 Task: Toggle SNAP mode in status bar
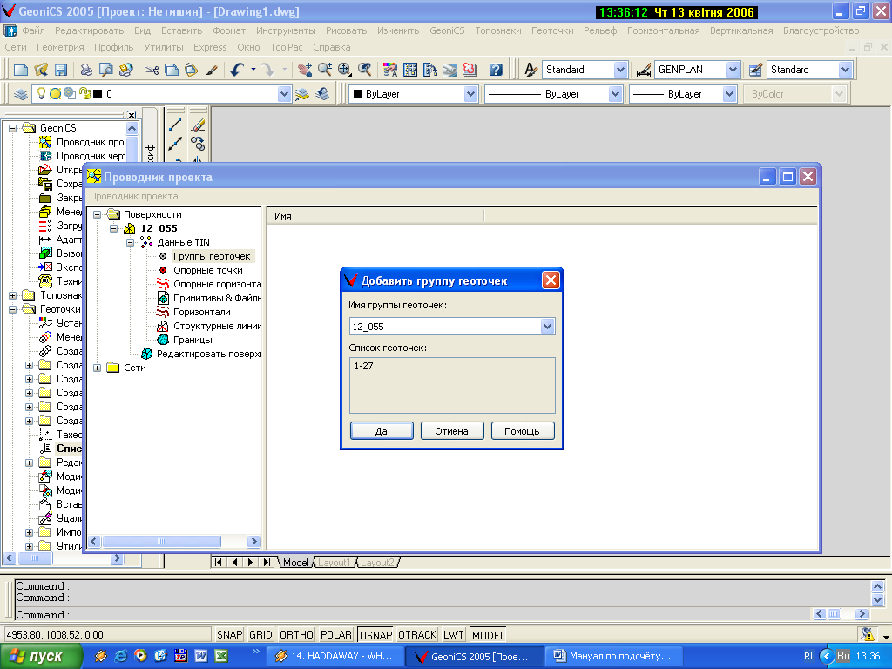pos(229,635)
